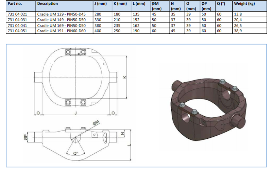Click the N dimension label on side view
The width and height of the screenshot is (272, 170).
click(x=123, y=134)
